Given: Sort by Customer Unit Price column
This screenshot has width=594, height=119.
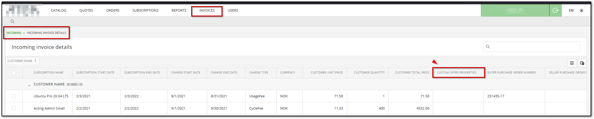Looking at the screenshot, I should coord(327,73).
